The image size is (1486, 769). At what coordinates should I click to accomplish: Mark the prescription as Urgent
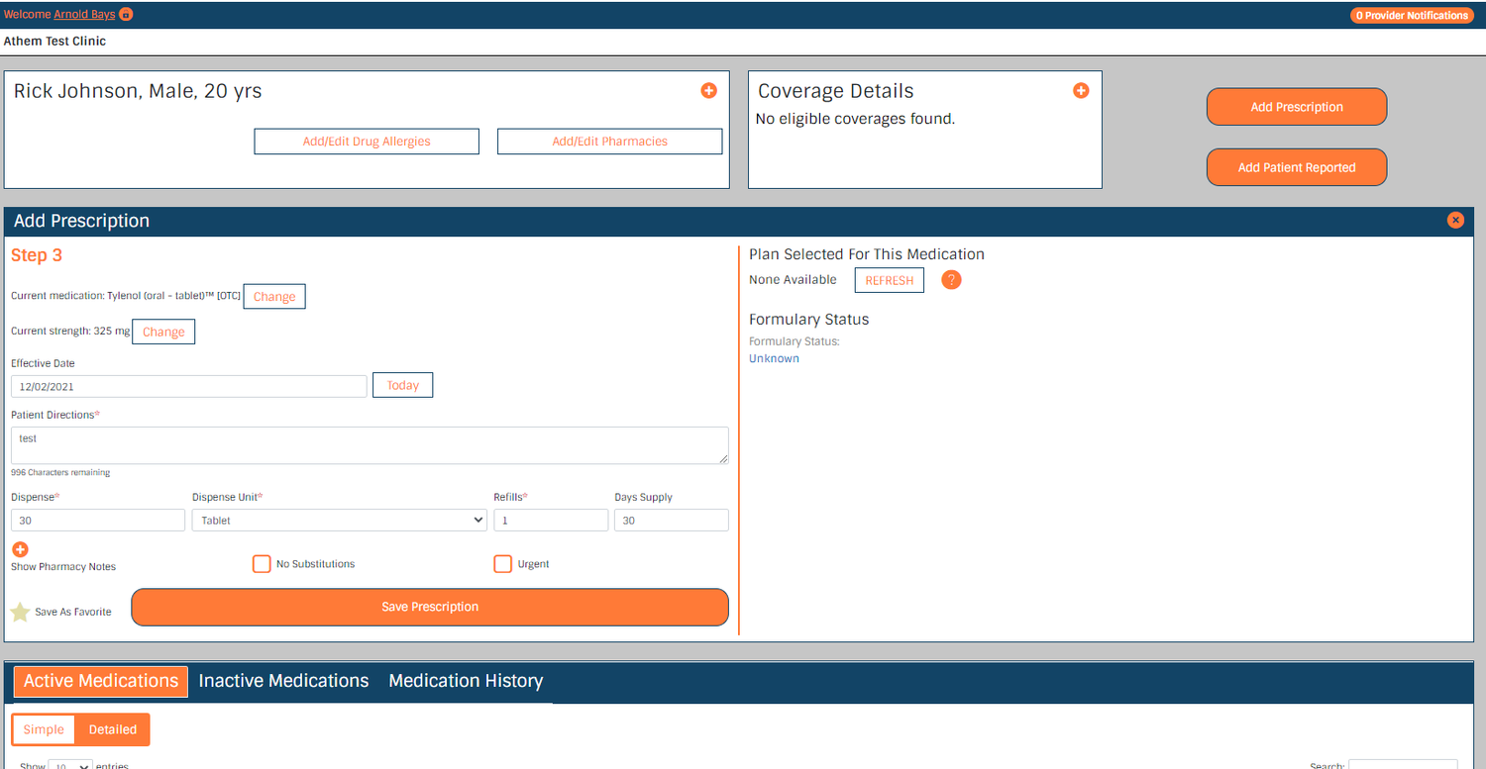pyautogui.click(x=502, y=563)
